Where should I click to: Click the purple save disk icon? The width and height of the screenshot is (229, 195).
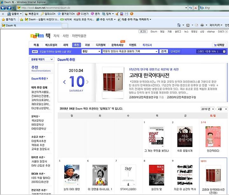(121, 14)
